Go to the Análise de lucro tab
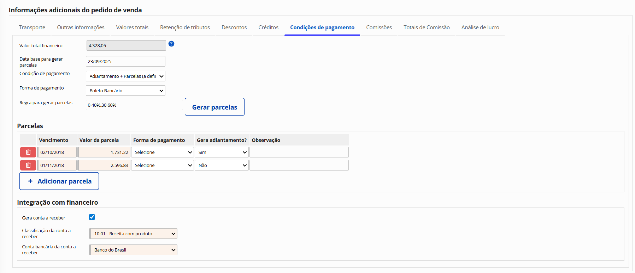 point(480,27)
